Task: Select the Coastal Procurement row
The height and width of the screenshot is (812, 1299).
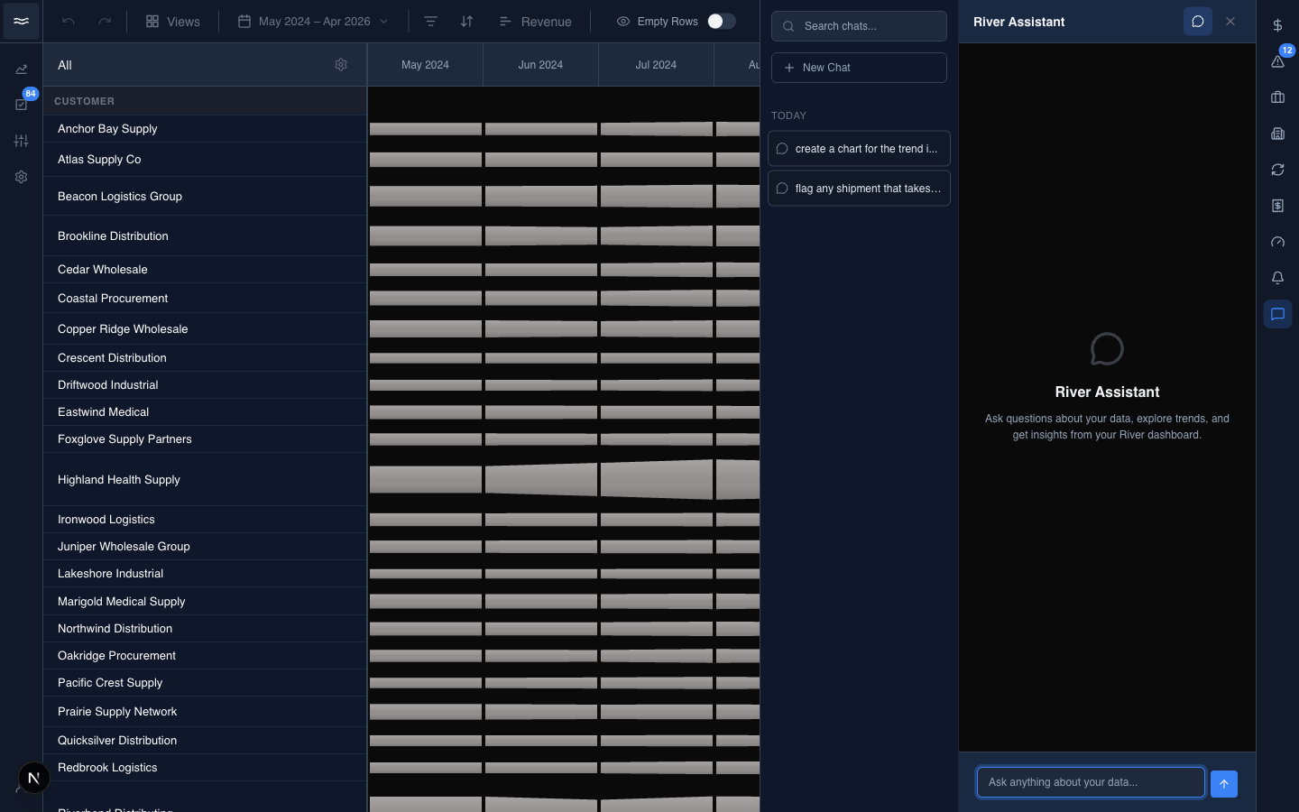Action: coord(205,298)
